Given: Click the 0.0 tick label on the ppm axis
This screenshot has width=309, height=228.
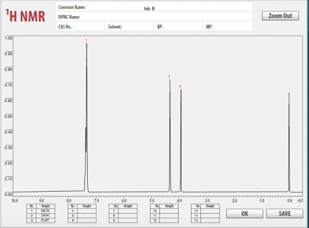Looking at the screenshot, I should point(290,200).
